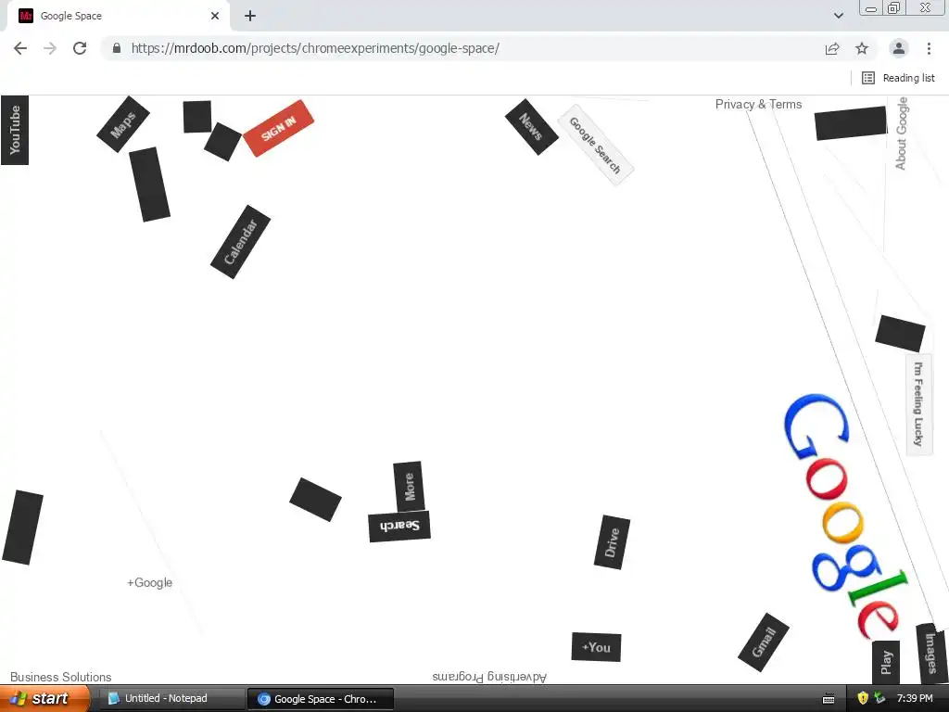Click the forward navigation arrow

click(50, 48)
